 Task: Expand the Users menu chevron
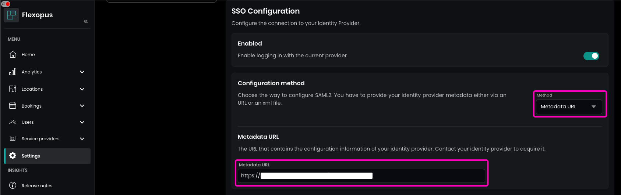tap(82, 122)
